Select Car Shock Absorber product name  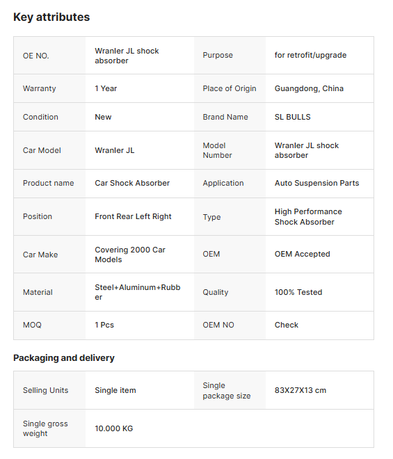pyautogui.click(x=132, y=183)
